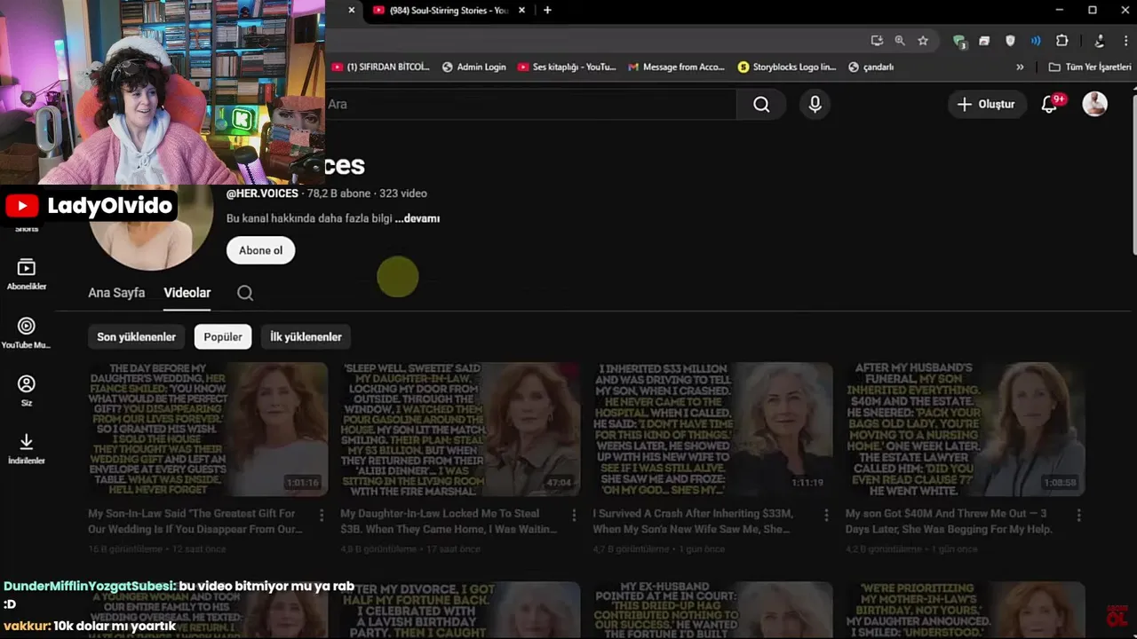Open options for Daughter-In-Law video
This screenshot has width=1137, height=639.
pos(574,515)
